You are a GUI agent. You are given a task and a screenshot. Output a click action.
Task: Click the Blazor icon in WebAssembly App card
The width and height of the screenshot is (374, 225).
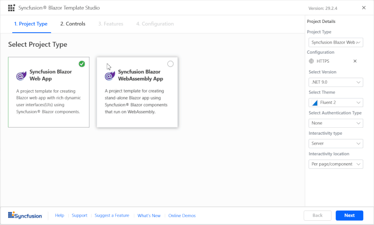point(110,76)
